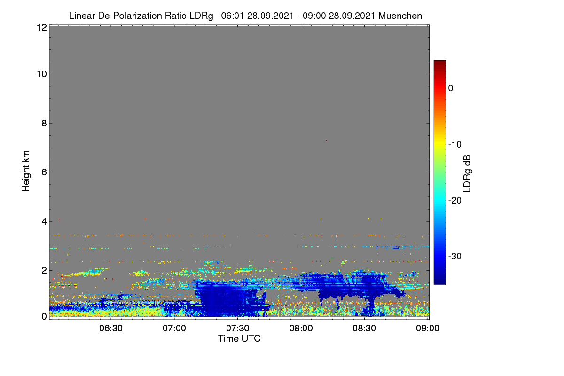
Task: Click the 12 km height tick label
Action: [41, 27]
